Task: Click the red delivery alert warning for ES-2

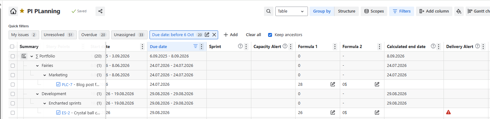Action: tap(448, 112)
